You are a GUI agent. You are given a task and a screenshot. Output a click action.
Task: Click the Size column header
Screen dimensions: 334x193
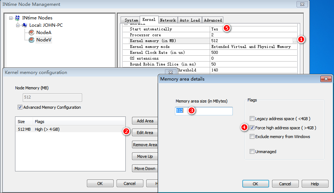24,122
